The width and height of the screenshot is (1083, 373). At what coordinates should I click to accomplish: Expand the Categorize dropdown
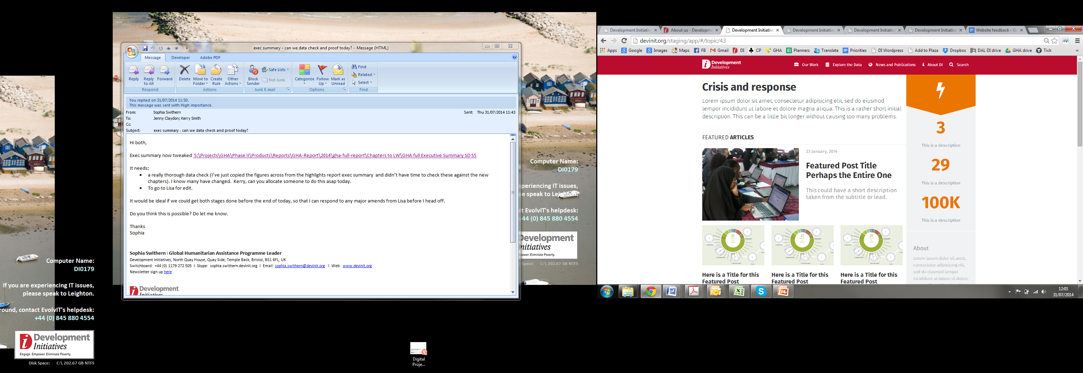[x=304, y=75]
